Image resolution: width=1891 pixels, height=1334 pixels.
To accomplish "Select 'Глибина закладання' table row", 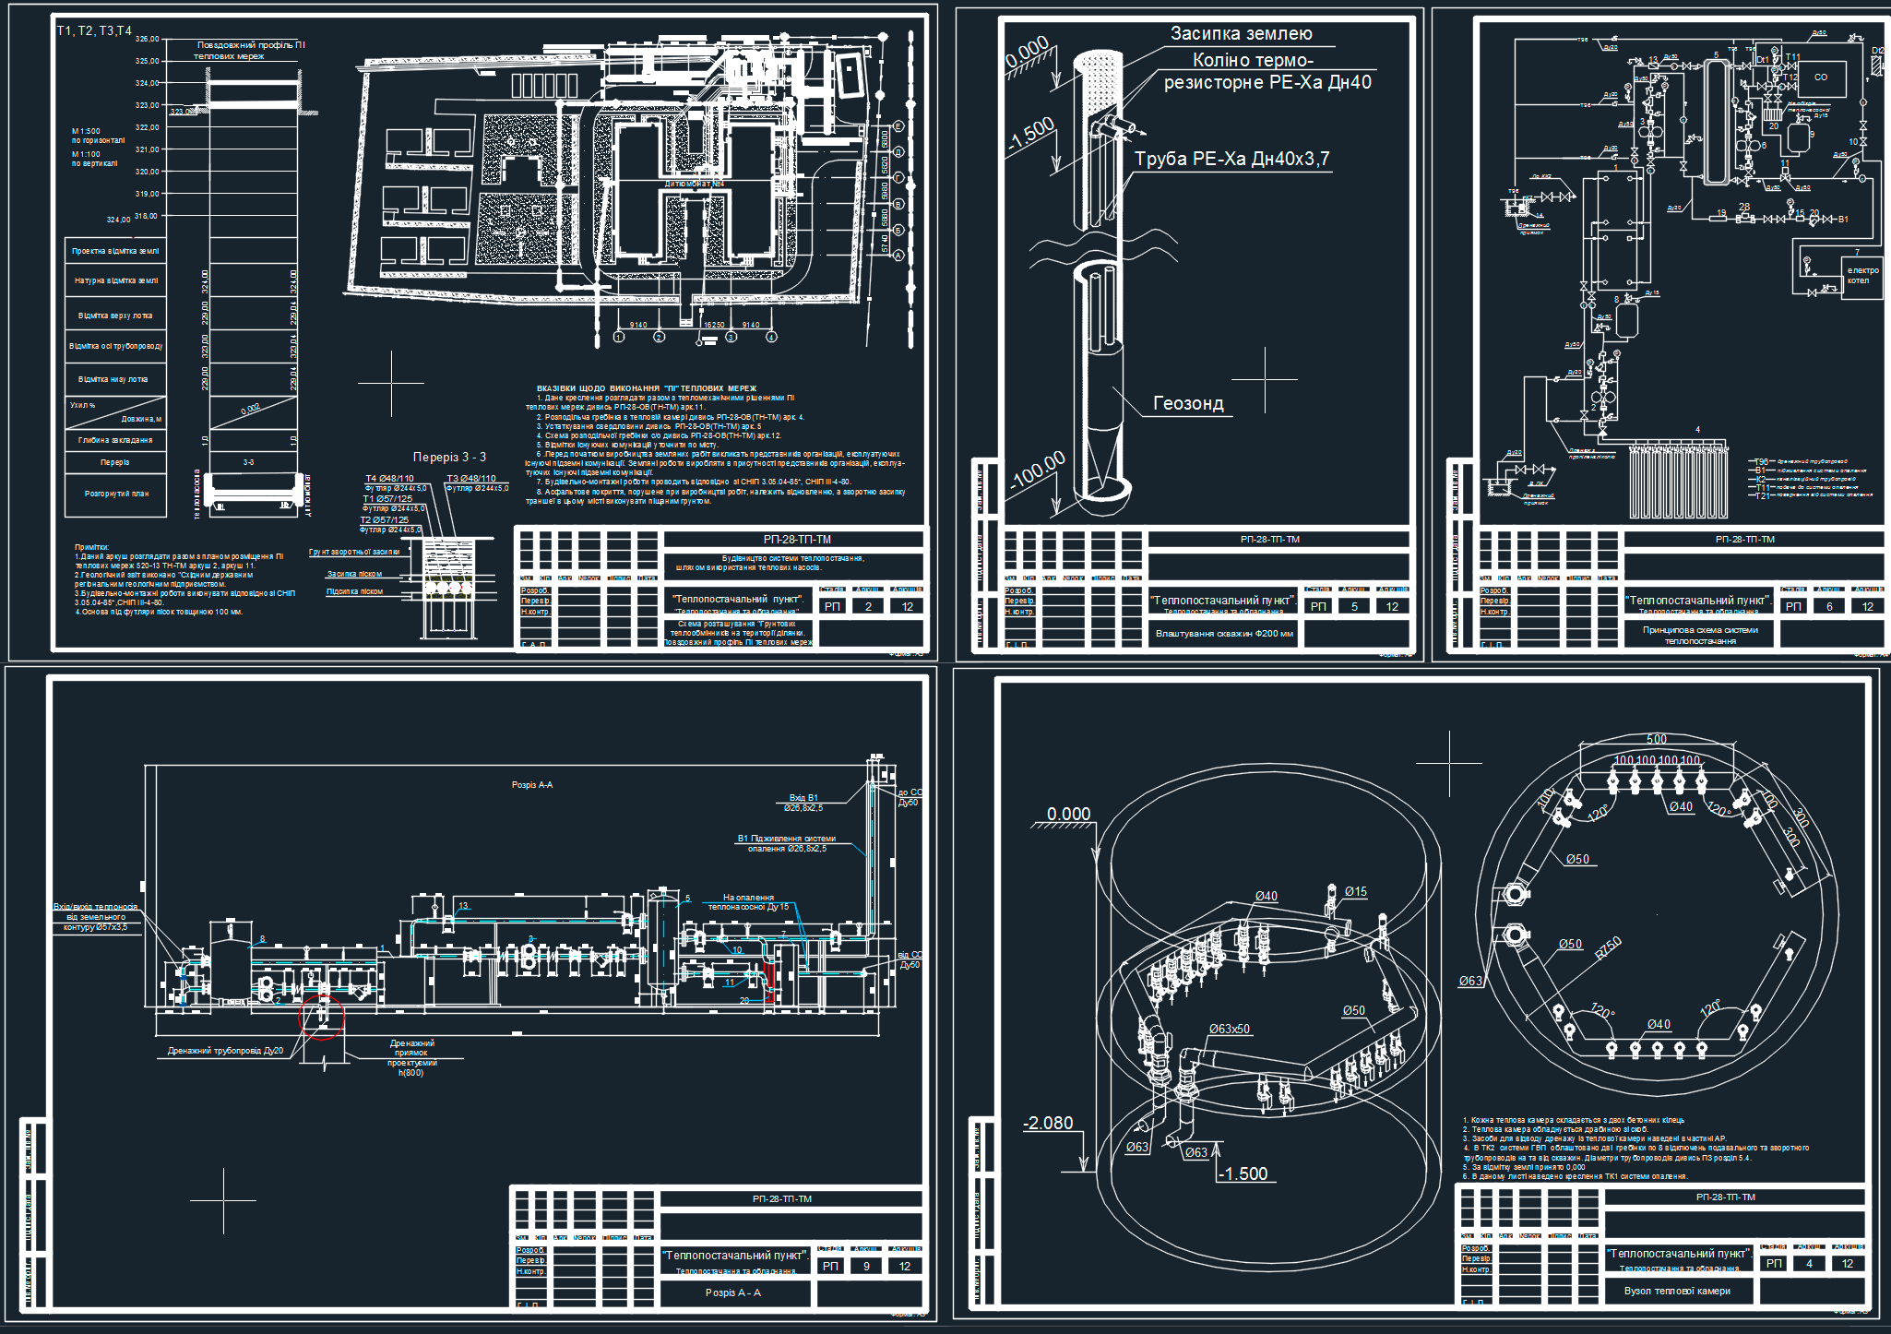I will [115, 440].
